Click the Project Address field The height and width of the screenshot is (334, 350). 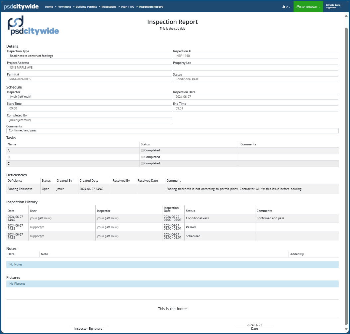(x=89, y=68)
